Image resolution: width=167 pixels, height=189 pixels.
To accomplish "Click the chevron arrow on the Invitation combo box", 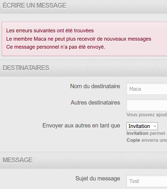I will click(155, 126).
